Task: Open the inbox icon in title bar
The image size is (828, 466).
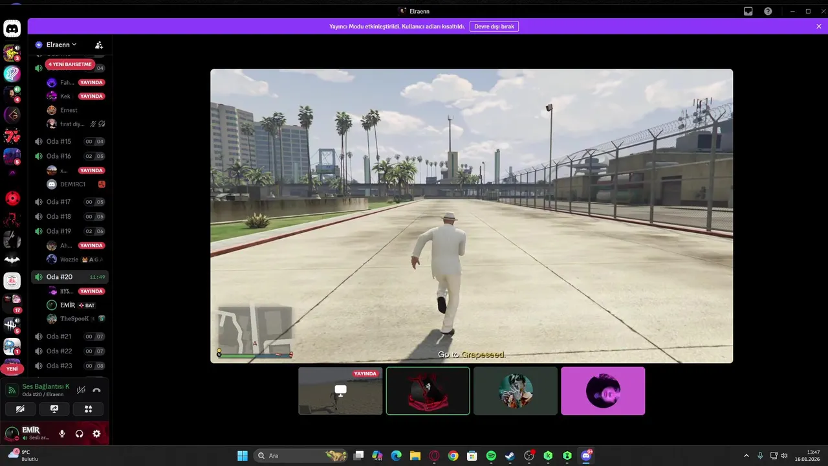Action: (x=748, y=11)
